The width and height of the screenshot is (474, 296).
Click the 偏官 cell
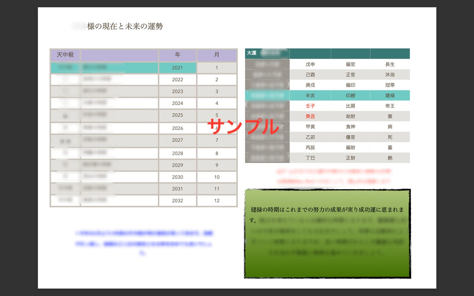pyautogui.click(x=350, y=64)
